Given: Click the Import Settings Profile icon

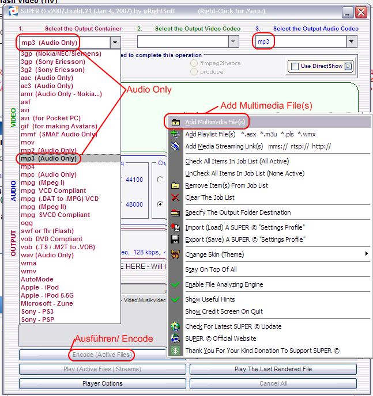Looking at the screenshot, I should click(175, 227).
